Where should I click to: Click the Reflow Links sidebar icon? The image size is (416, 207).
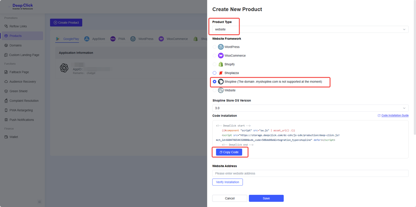click(x=6, y=26)
